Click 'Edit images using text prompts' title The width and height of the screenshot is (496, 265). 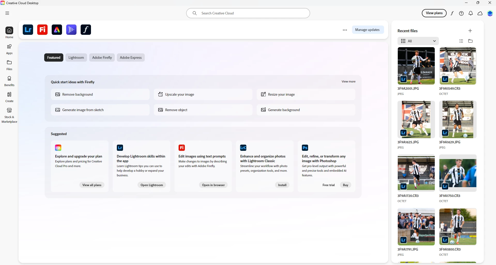202,156
